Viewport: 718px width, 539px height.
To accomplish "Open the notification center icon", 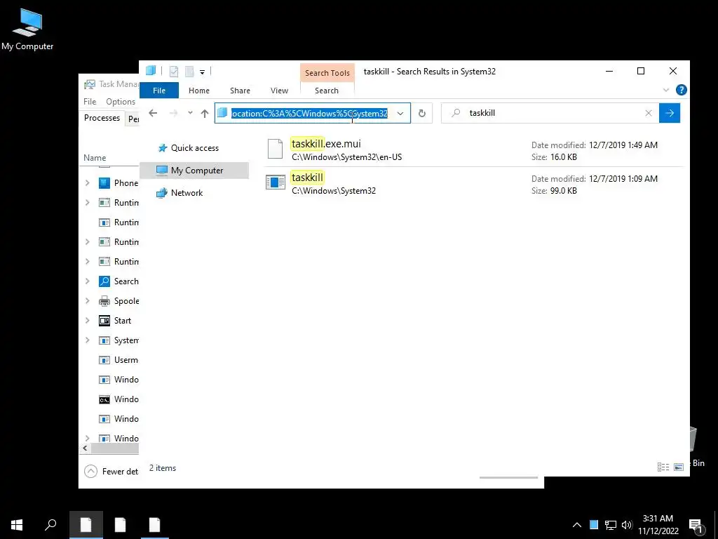I will tap(696, 526).
